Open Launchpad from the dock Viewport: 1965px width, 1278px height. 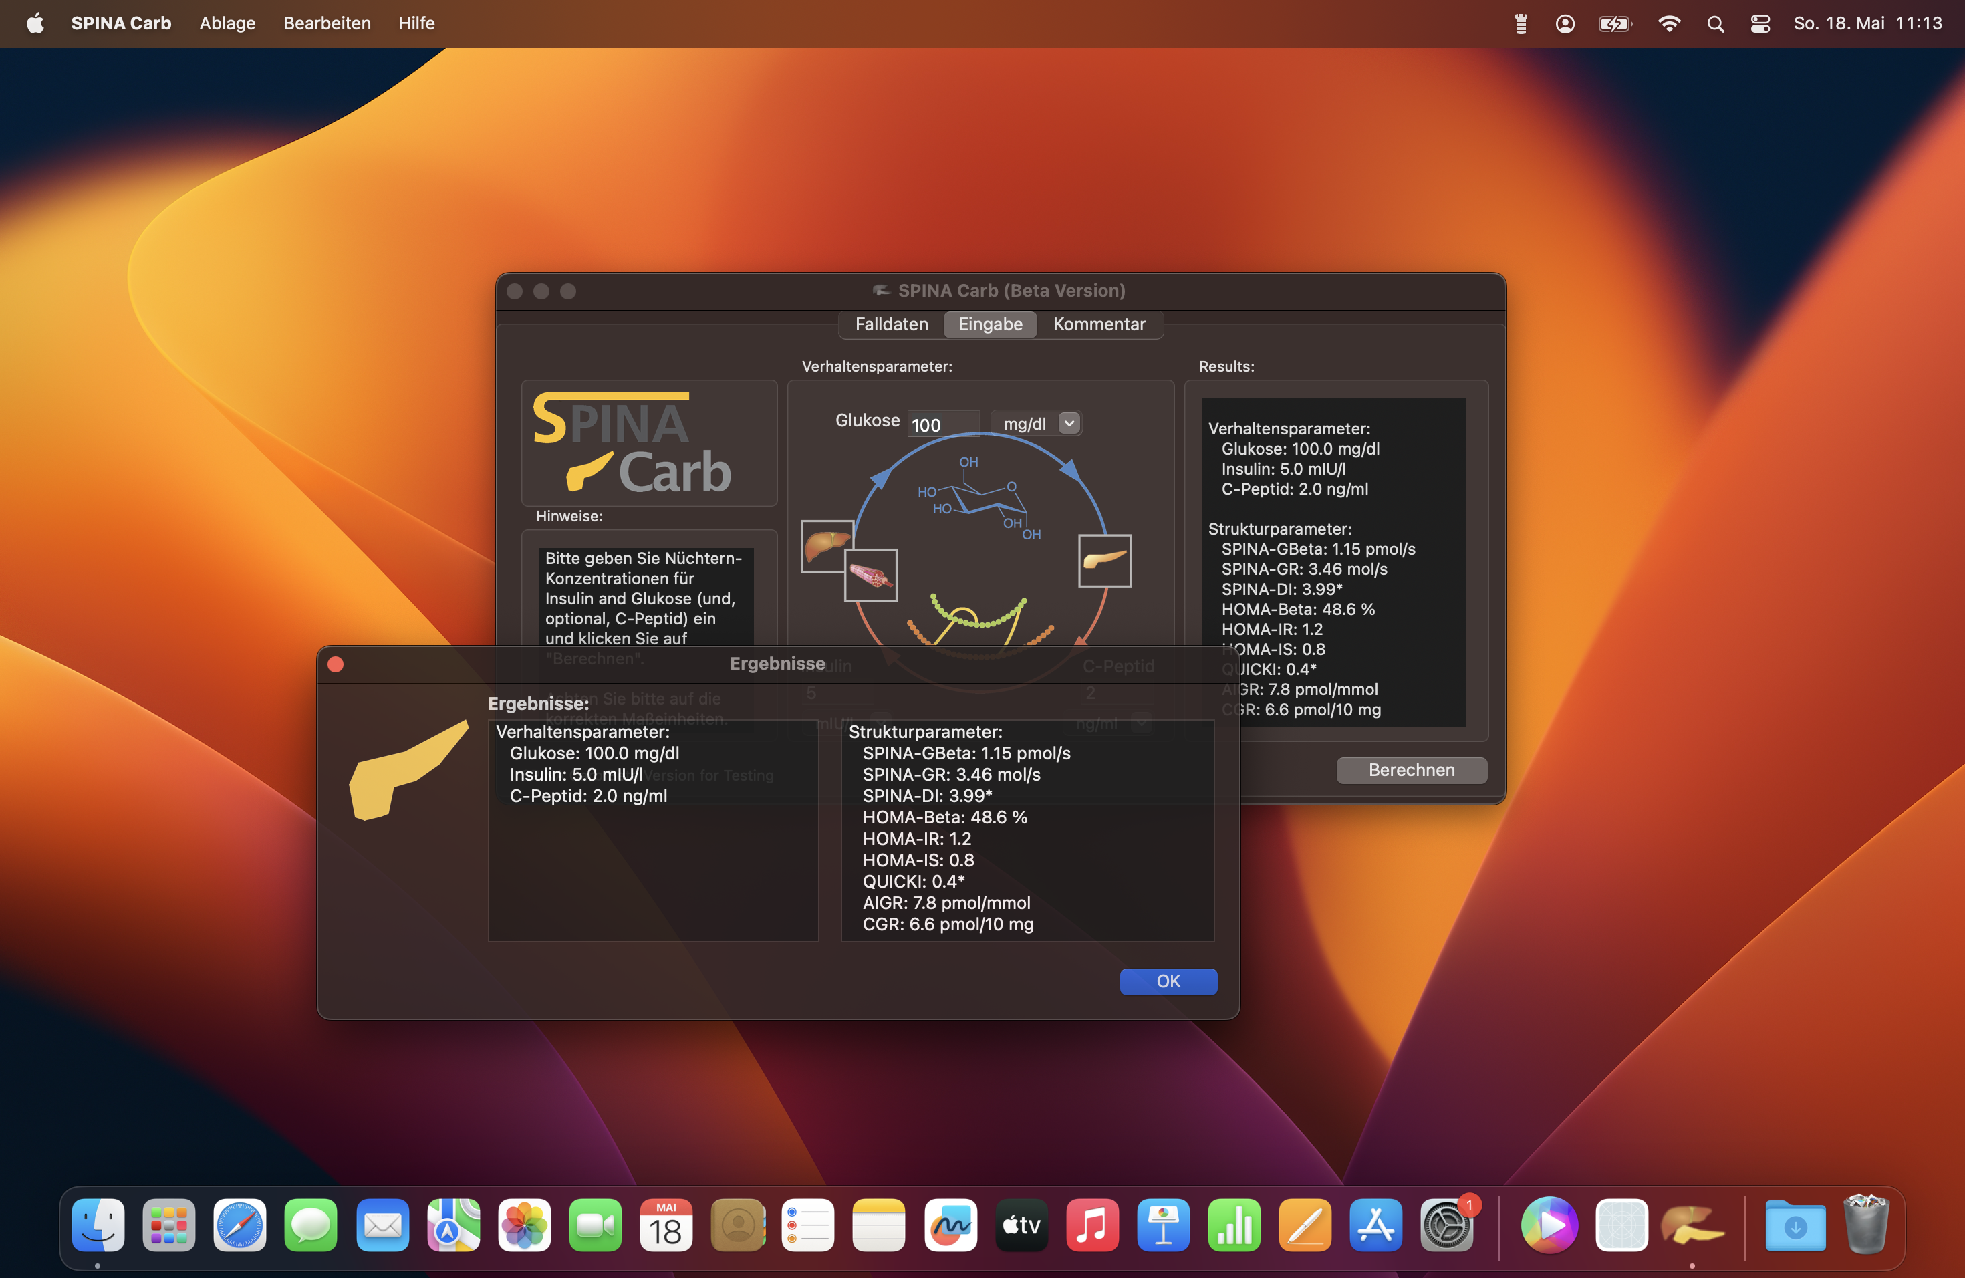click(x=169, y=1225)
